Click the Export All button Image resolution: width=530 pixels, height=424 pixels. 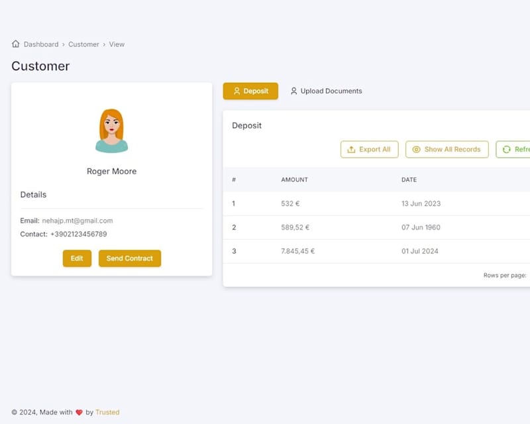(x=370, y=150)
